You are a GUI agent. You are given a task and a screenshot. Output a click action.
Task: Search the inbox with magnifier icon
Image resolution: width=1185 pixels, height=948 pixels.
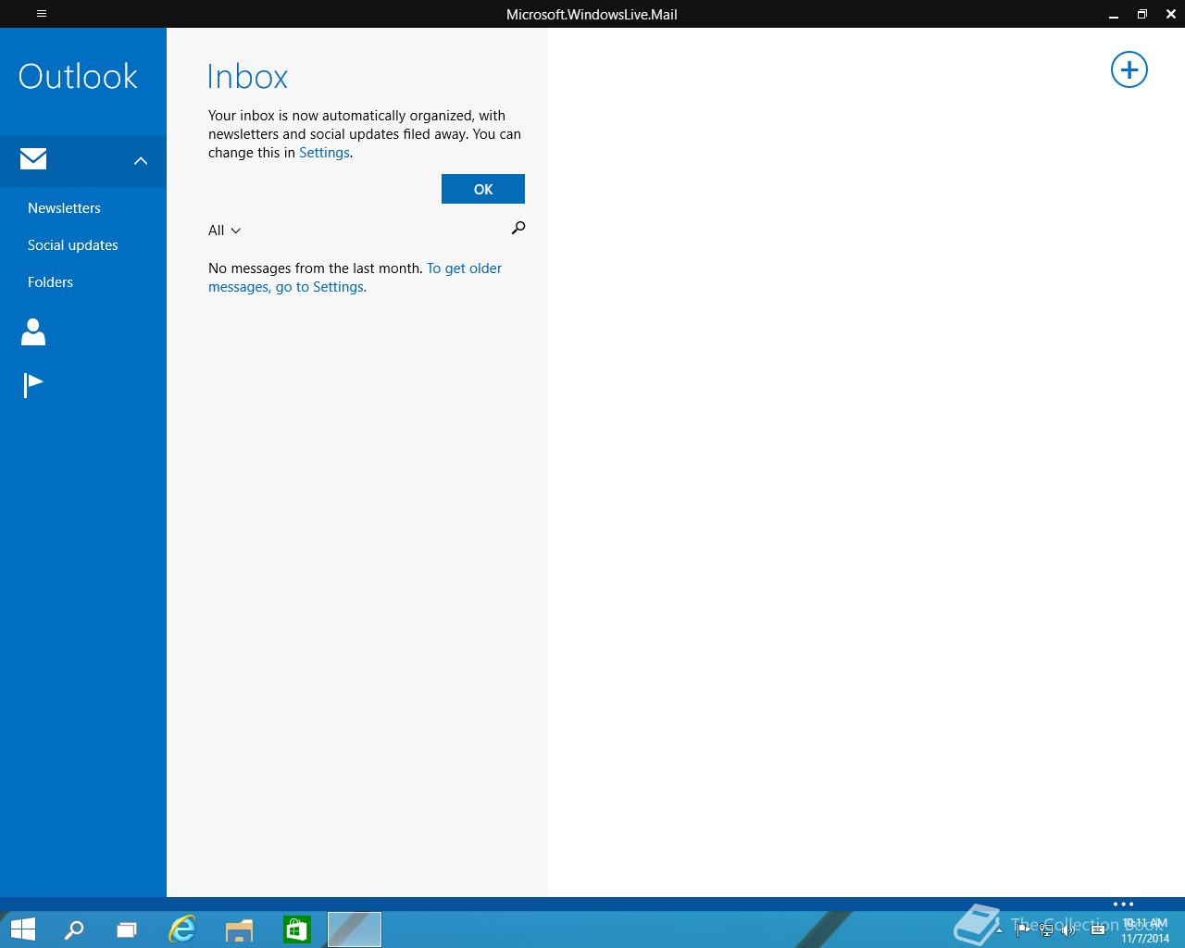pos(518,228)
